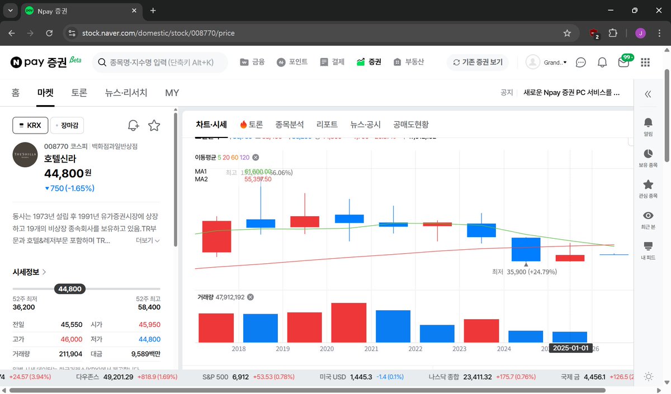Open 알림 in right sidebar
Screen dimensions: 671x394
(x=648, y=126)
